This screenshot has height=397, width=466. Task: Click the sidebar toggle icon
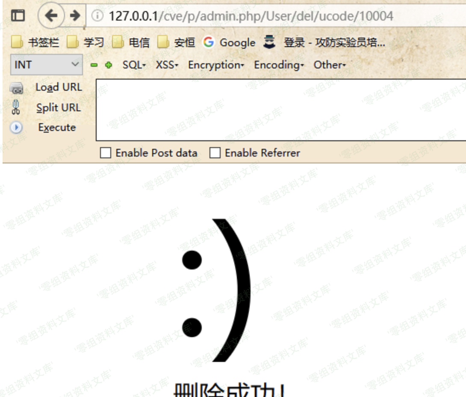click(x=18, y=16)
